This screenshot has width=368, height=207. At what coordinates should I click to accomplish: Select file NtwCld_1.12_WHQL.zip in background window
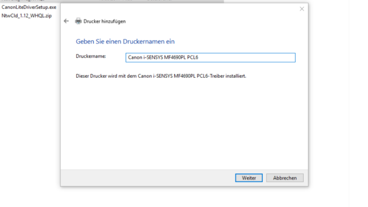[x=27, y=16]
